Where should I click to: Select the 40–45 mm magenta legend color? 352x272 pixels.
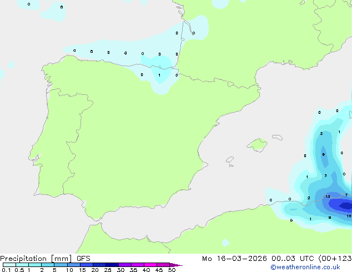(150, 265)
